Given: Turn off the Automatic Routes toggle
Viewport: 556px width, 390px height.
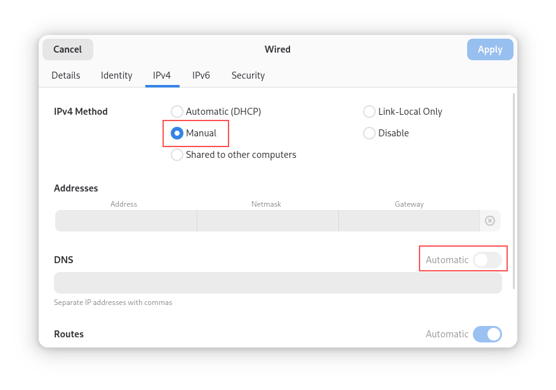Looking at the screenshot, I should pyautogui.click(x=487, y=334).
